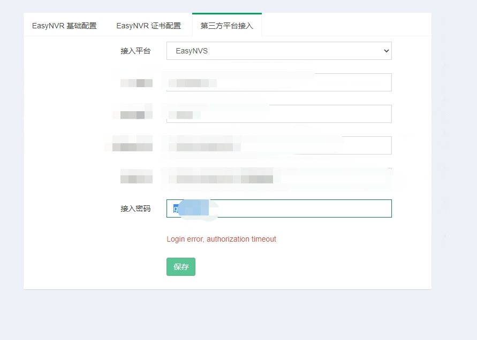The image size is (477, 340).
Task: Open the 接入平台 EasyNVS dropdown
Action: tap(279, 51)
